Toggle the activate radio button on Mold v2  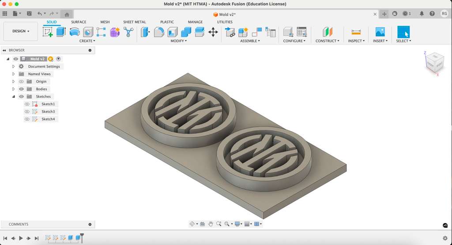point(59,59)
